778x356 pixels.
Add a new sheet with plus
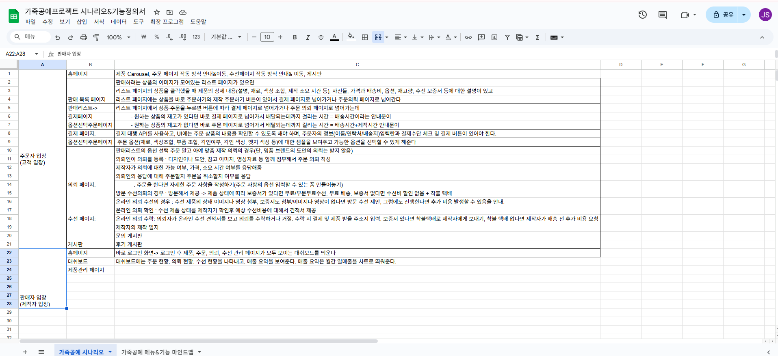pos(25,352)
